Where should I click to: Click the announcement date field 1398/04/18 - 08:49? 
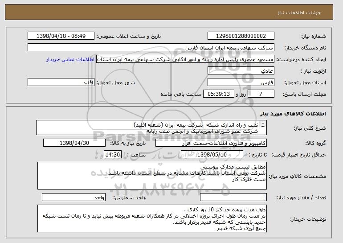coord(61,36)
